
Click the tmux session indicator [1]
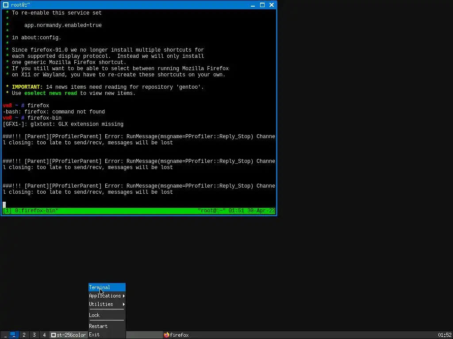pos(7,211)
